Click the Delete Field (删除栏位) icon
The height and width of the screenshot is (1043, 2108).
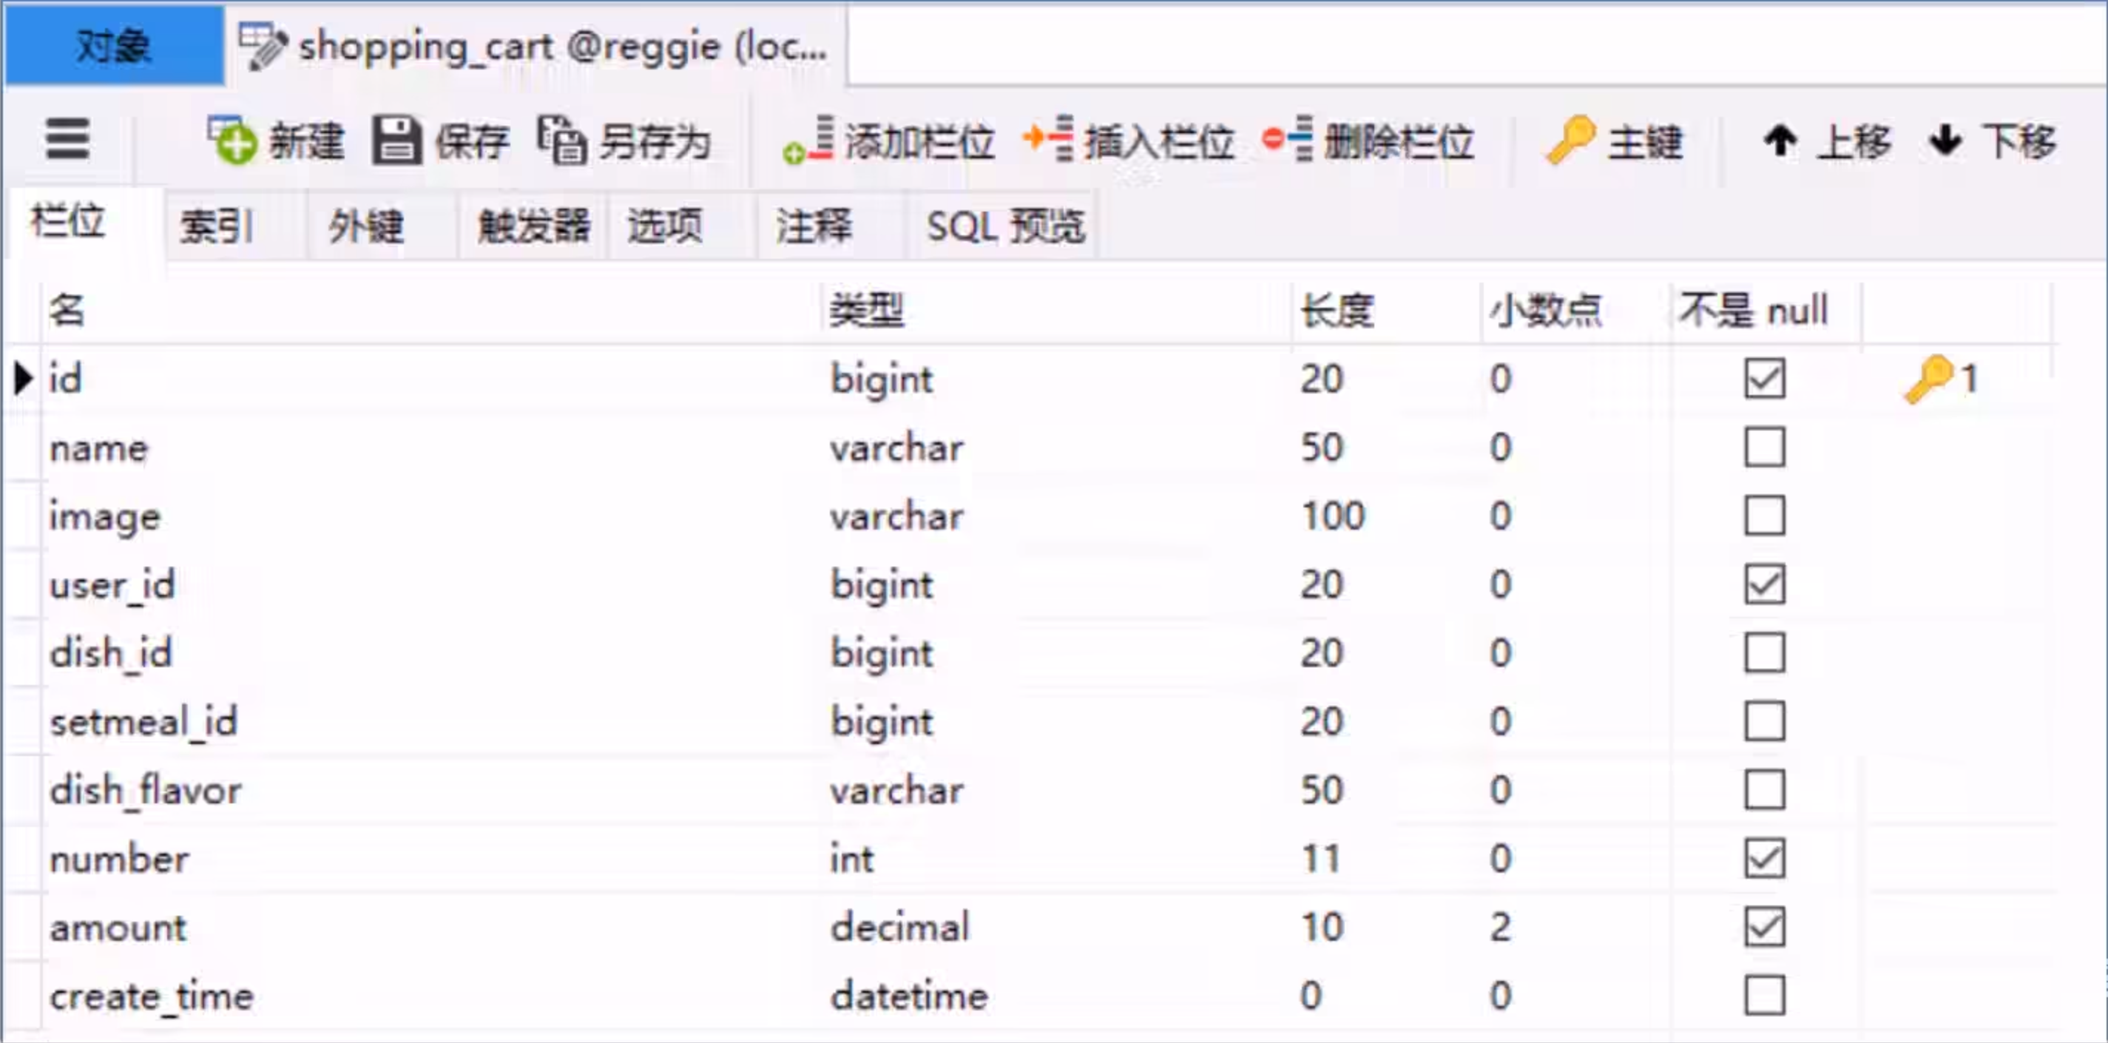tap(1288, 139)
